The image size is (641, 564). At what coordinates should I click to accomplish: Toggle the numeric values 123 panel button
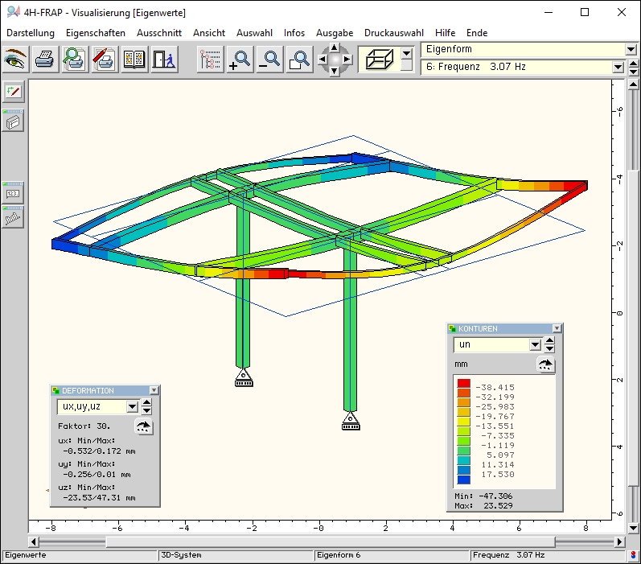[x=14, y=192]
